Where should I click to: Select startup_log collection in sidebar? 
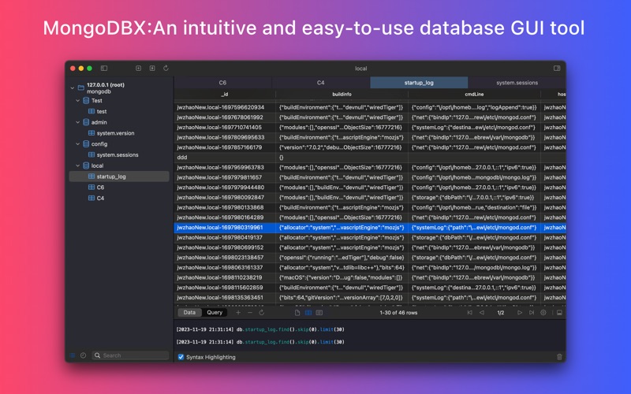(x=119, y=177)
